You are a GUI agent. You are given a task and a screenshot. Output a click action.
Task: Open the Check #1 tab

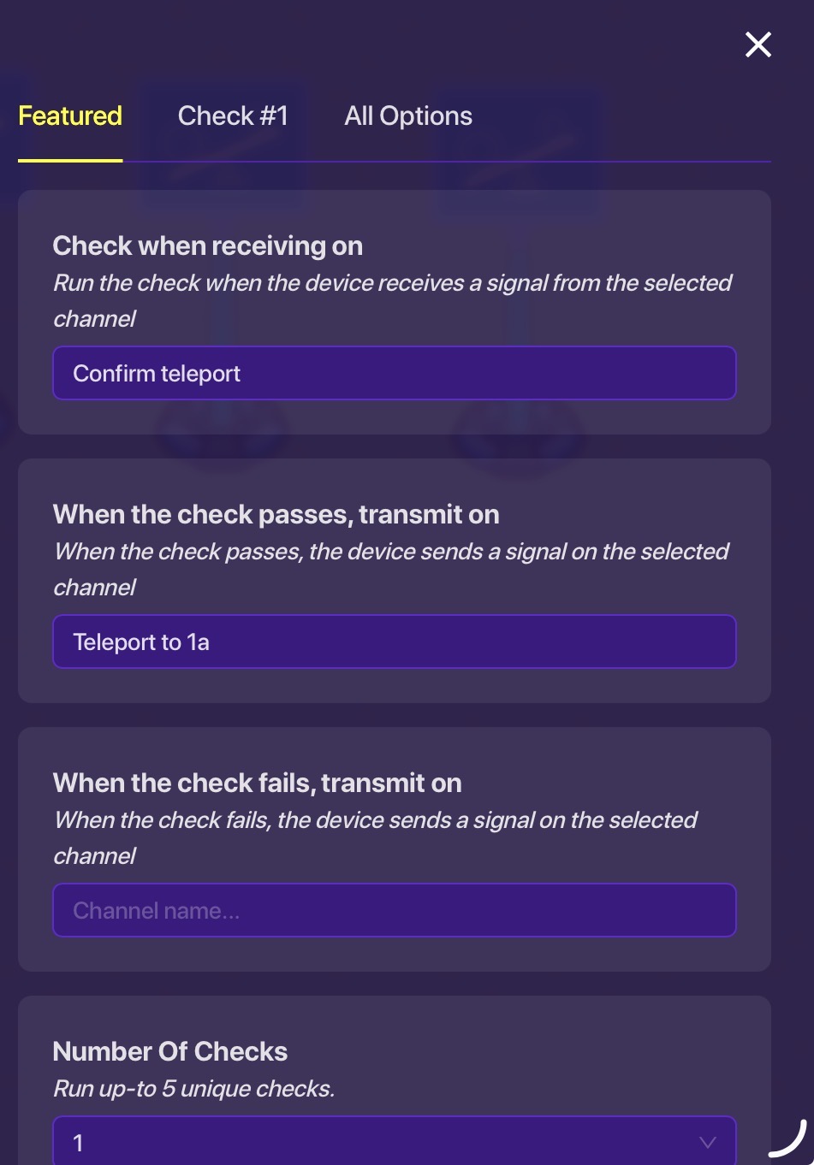click(233, 116)
